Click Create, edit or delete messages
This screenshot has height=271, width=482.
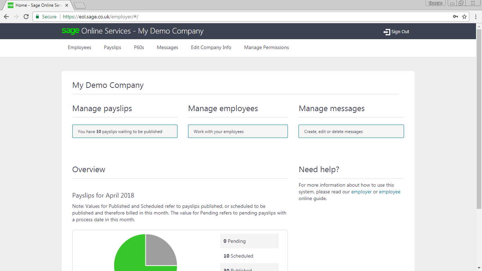click(351, 131)
